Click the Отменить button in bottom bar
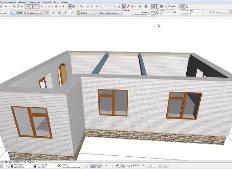232x169 pixels. coord(163,166)
